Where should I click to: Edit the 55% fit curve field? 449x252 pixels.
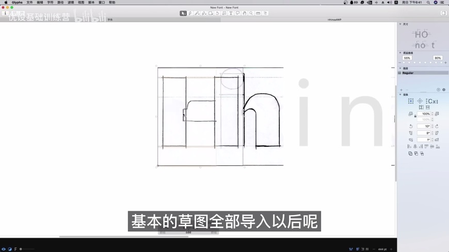(x=407, y=58)
